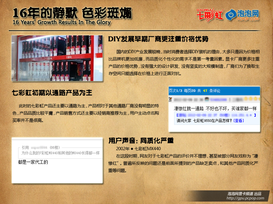The height and width of the screenshot is (204, 273).
Task: Click paragraph starting "在这段时期，网友对于七彩虹产品"
Action: 183,163
